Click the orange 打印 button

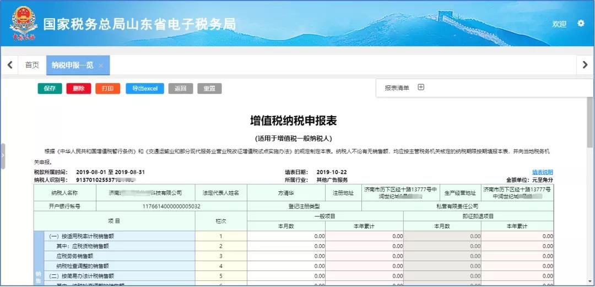pyautogui.click(x=108, y=89)
